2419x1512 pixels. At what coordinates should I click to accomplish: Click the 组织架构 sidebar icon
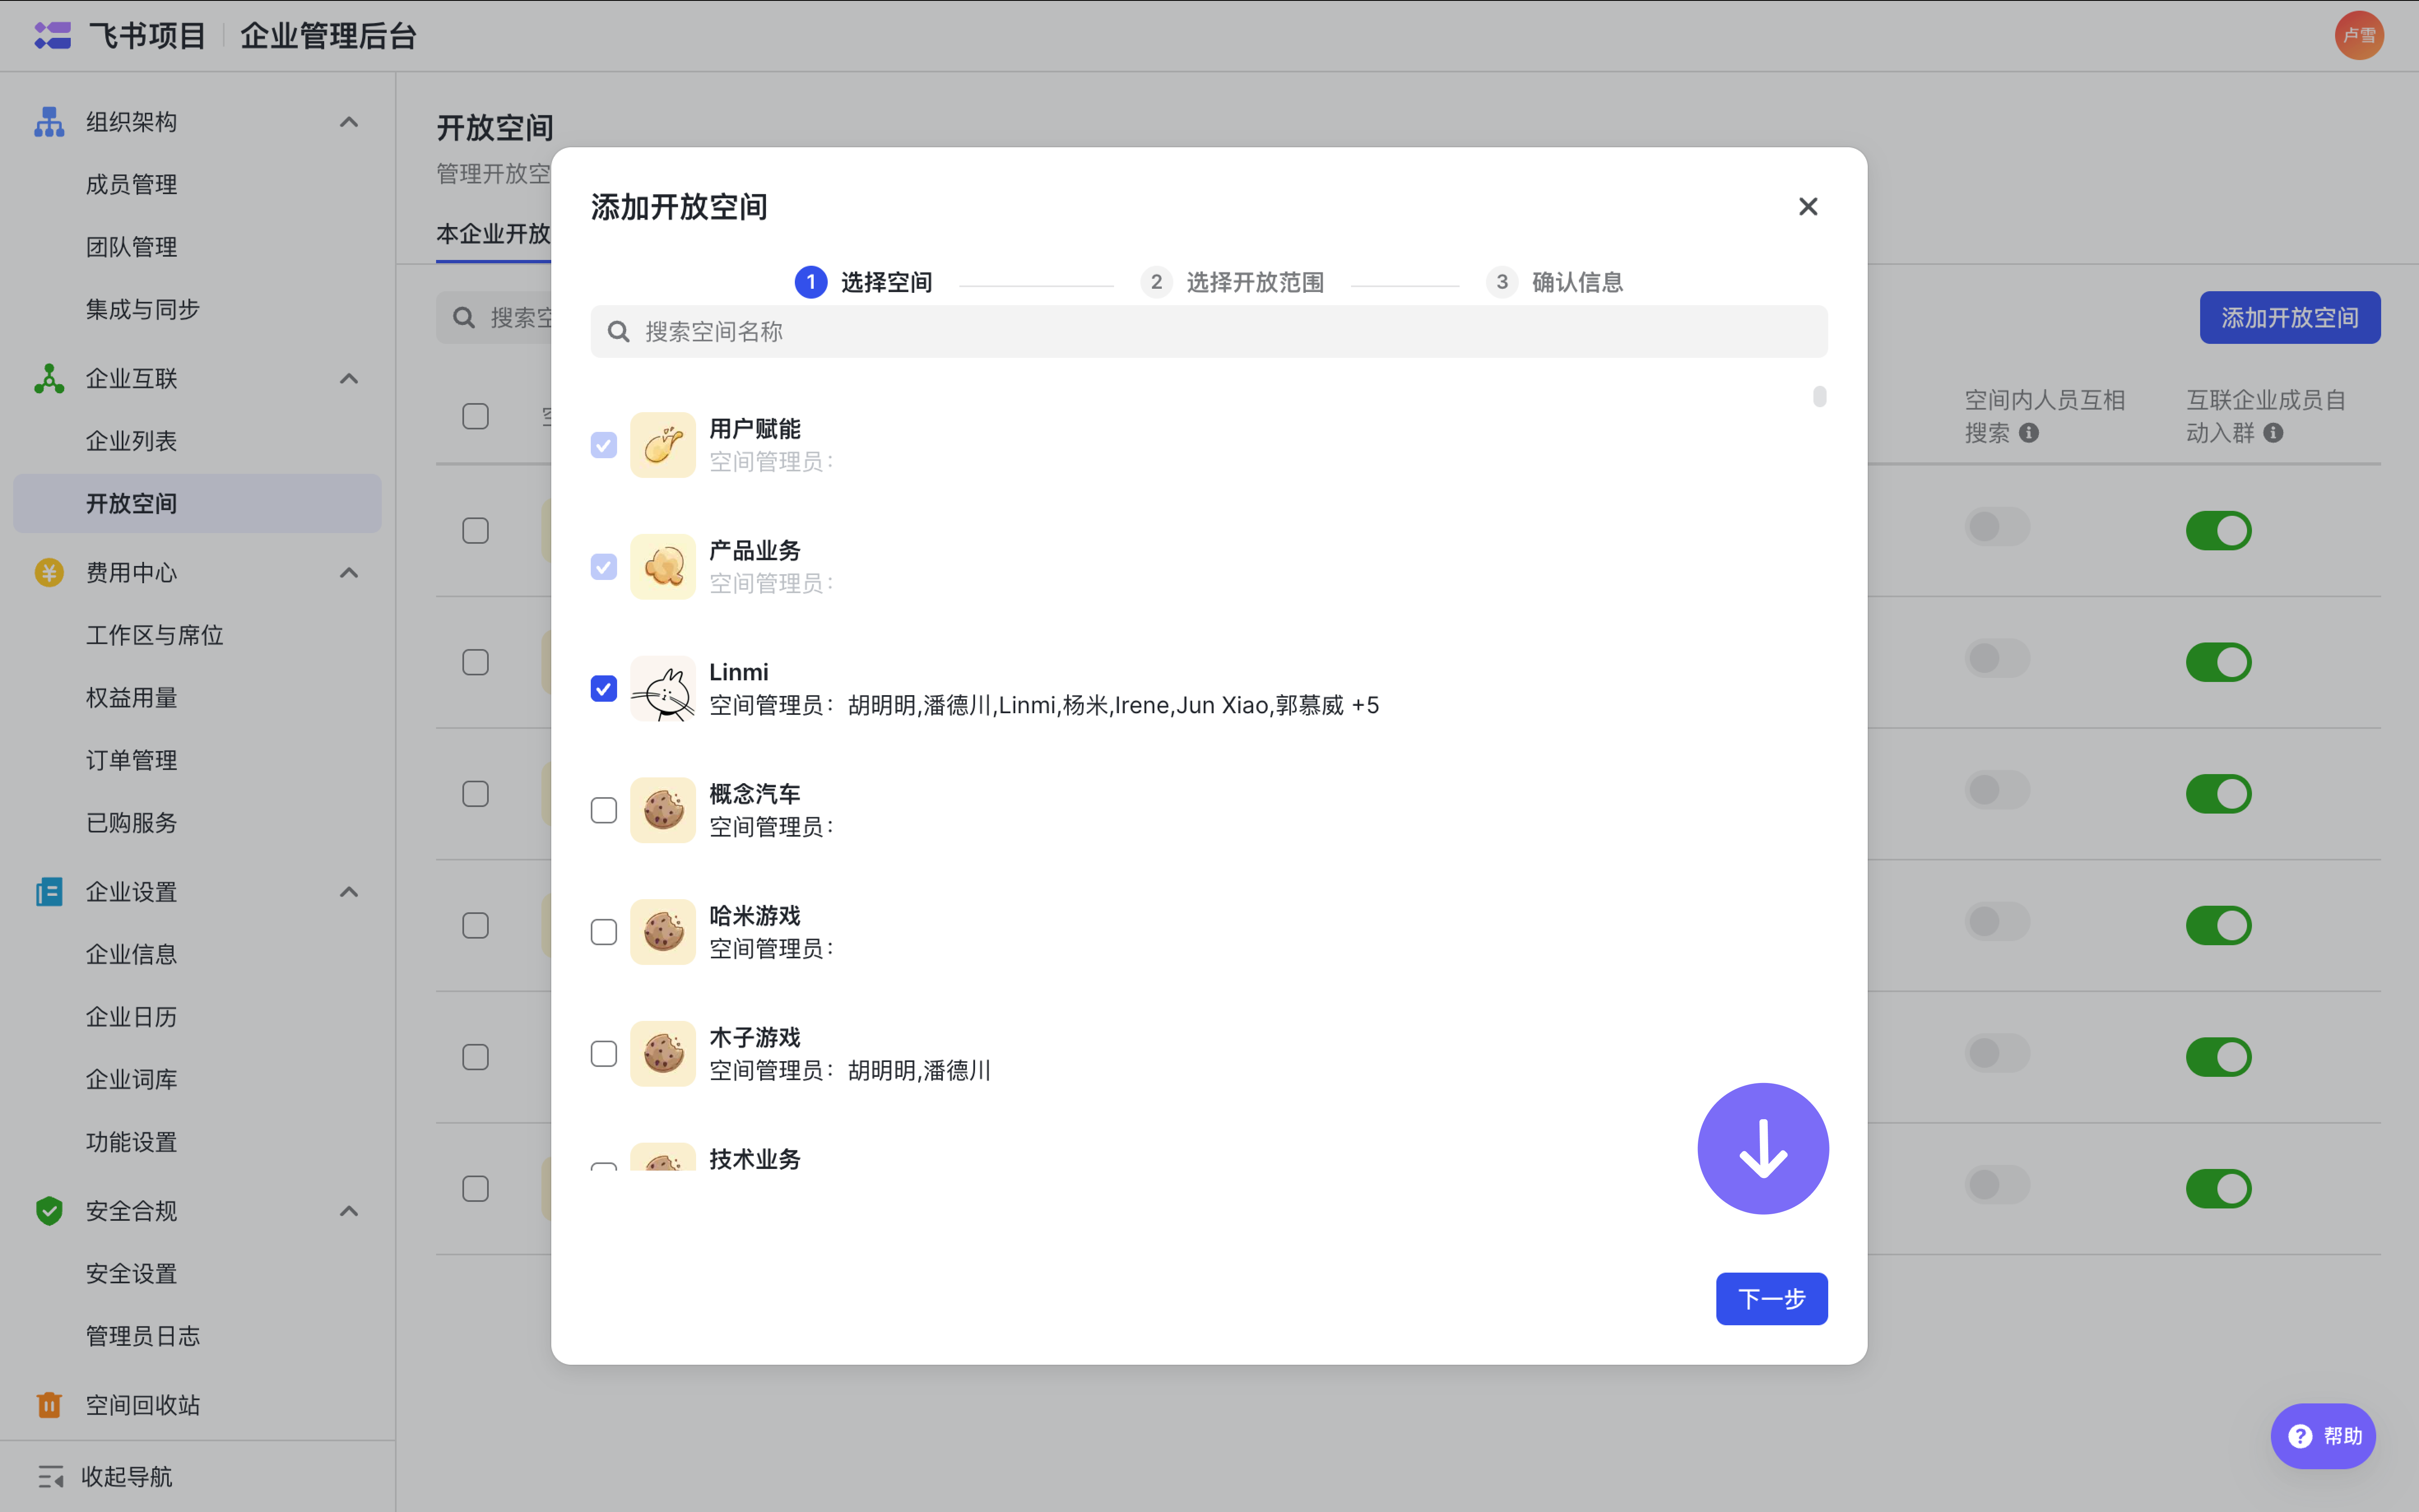point(49,122)
